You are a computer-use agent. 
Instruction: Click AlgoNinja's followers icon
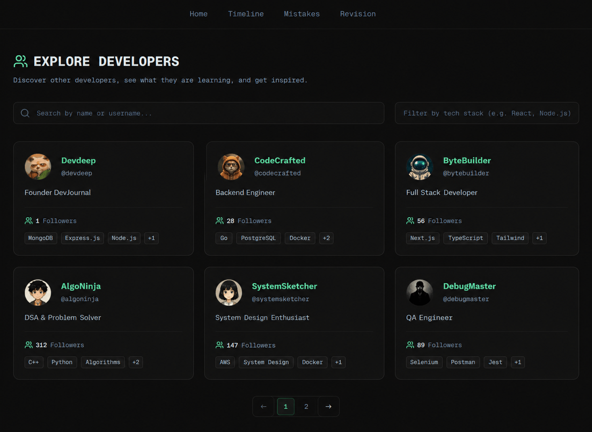click(x=29, y=345)
